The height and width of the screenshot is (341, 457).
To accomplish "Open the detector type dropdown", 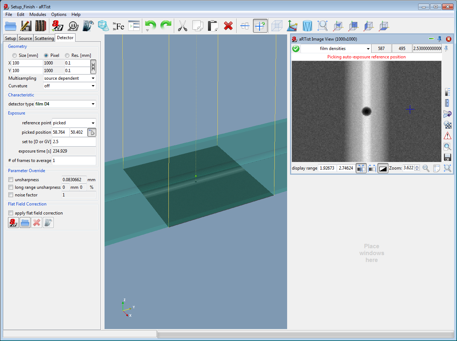I will click(65, 104).
